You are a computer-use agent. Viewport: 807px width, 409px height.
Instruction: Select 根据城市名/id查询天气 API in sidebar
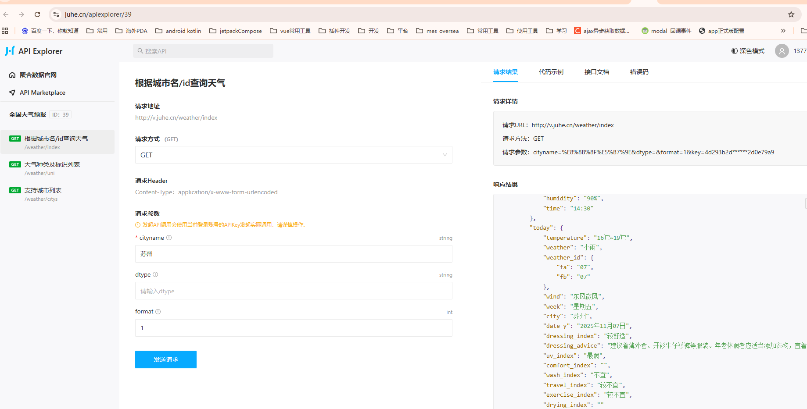pyautogui.click(x=57, y=142)
